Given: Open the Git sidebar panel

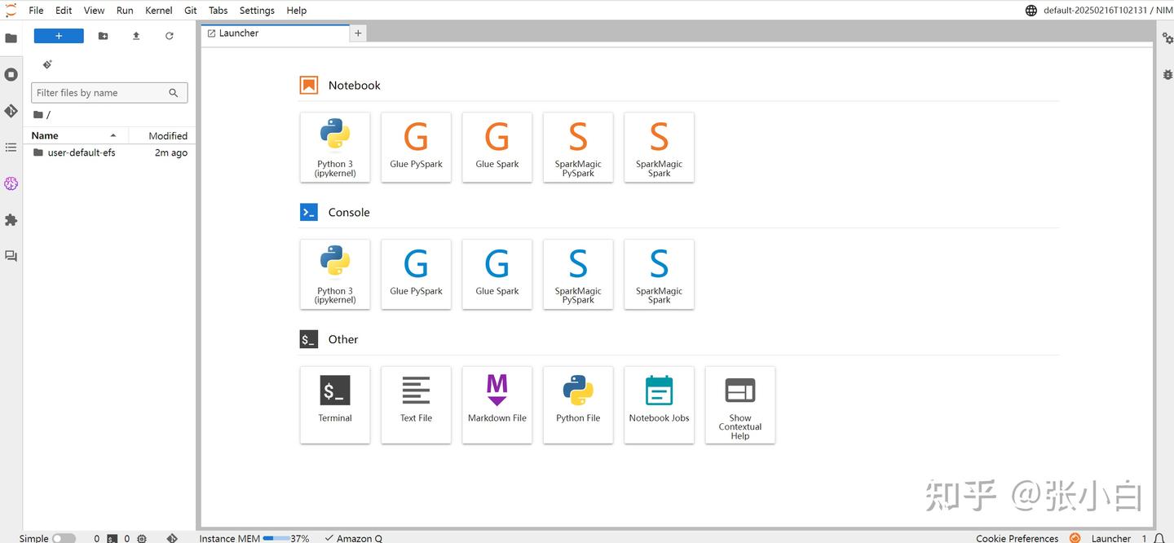Looking at the screenshot, I should click(11, 111).
